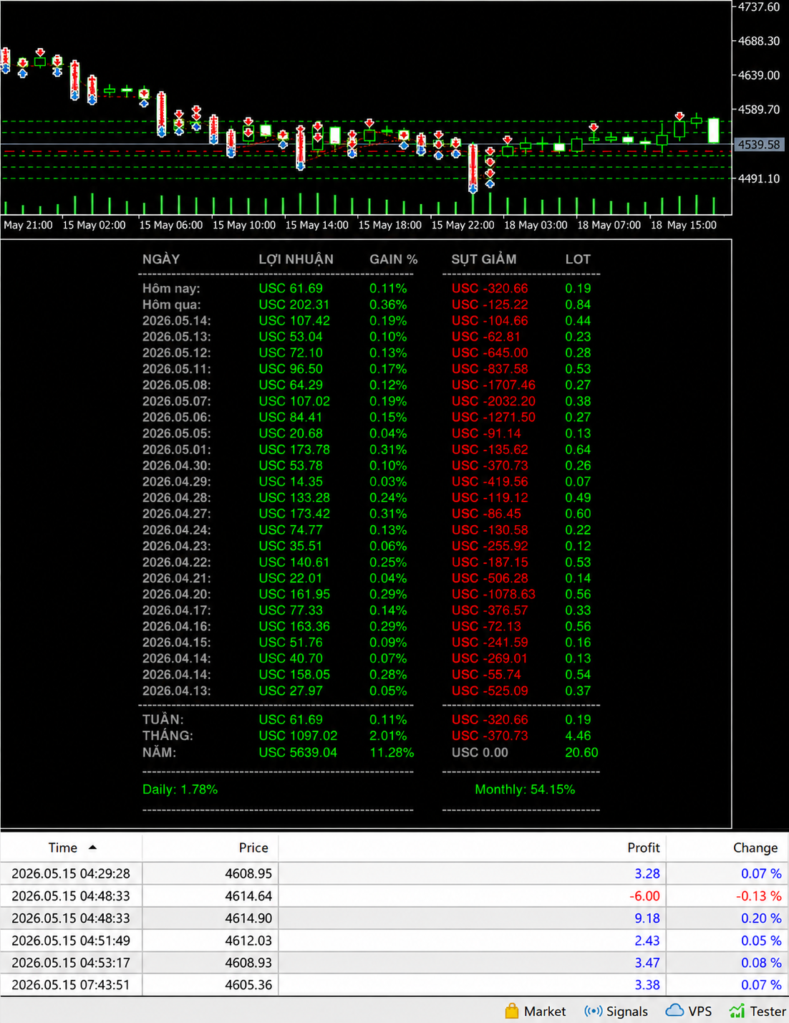Viewport: 789px width, 1023px height.
Task: Click the 15 May 10:00 time axis label
Action: click(244, 225)
